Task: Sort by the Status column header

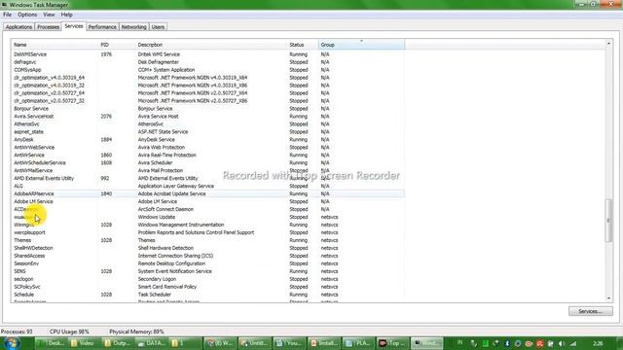Action: 303,45
